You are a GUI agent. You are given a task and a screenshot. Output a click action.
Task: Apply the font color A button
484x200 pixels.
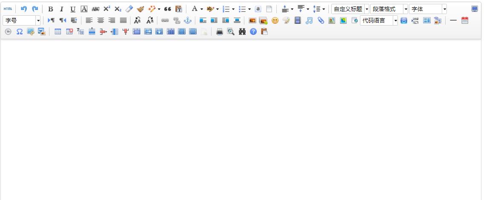[x=194, y=9]
